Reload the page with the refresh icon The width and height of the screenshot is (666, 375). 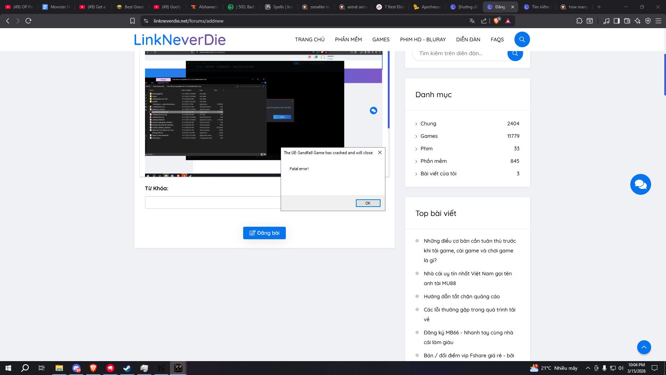[x=28, y=21]
